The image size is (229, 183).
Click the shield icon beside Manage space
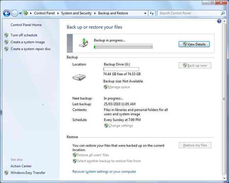point(105,87)
